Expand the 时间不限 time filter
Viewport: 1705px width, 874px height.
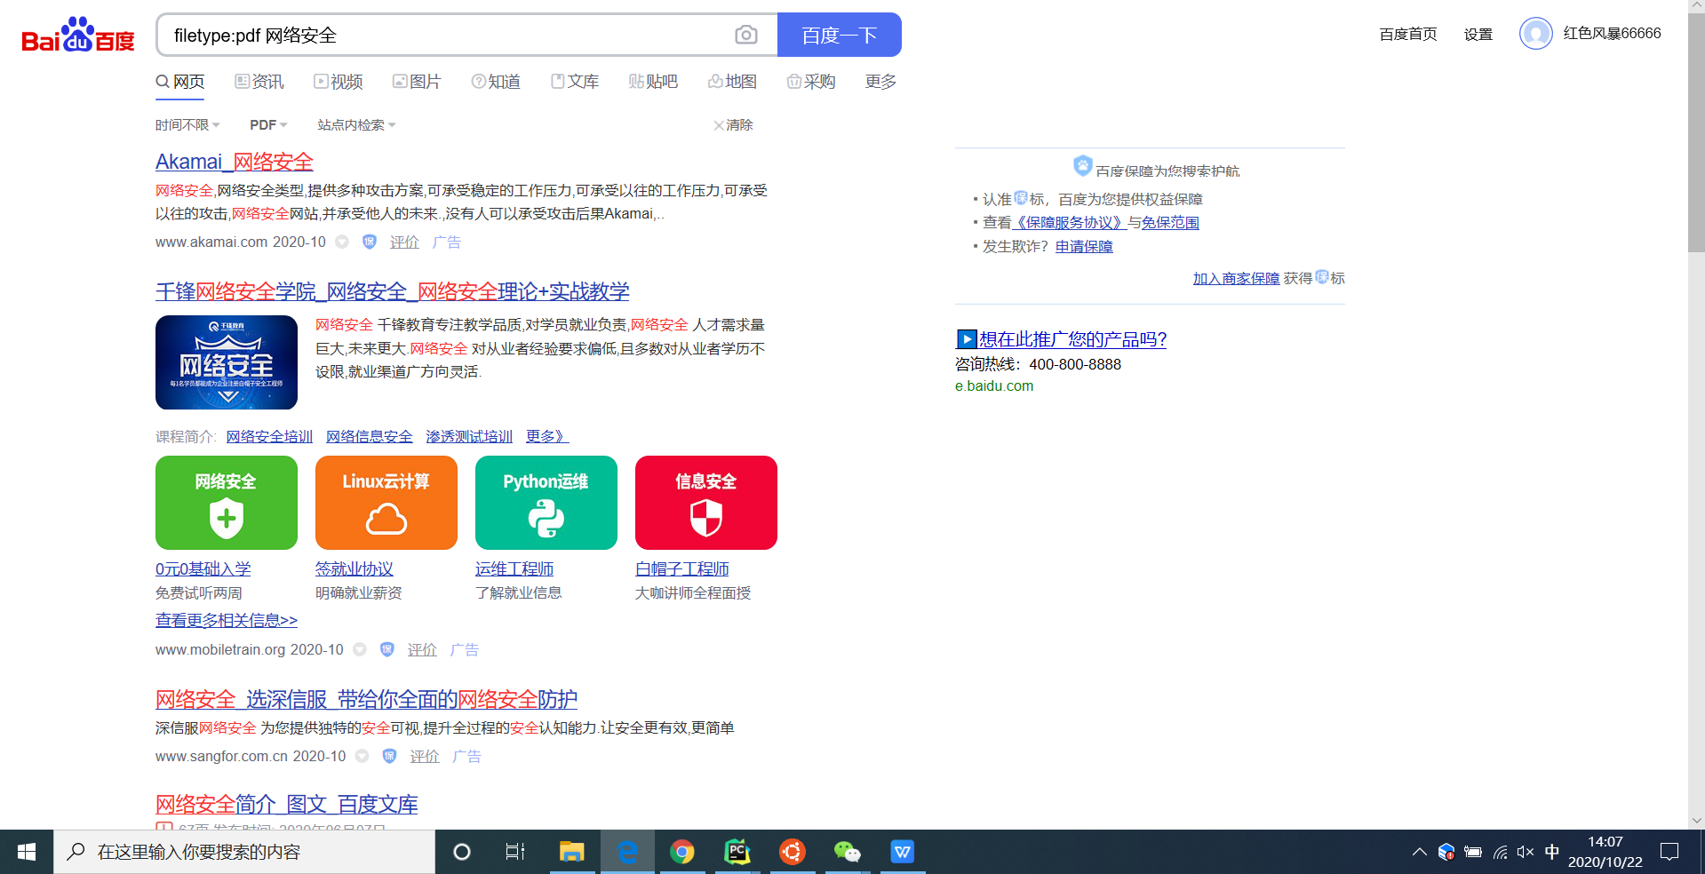tap(187, 125)
